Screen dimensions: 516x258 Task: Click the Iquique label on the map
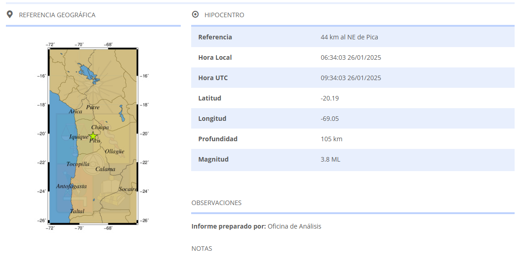point(78,137)
